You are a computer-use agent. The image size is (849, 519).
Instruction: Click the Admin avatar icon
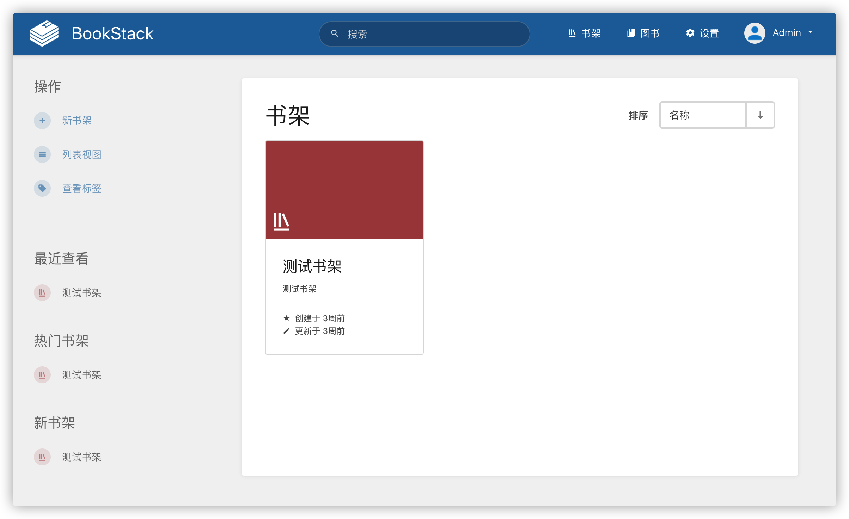(x=755, y=33)
